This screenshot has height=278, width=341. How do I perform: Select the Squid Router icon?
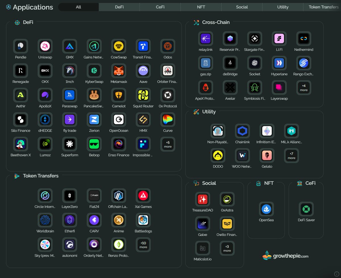[143, 95]
